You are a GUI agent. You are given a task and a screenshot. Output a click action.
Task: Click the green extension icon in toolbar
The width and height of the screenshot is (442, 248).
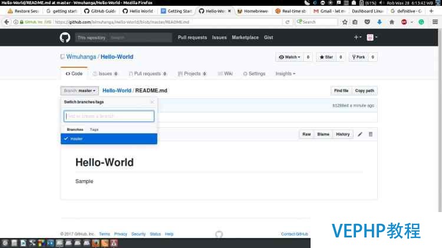coord(421,22)
